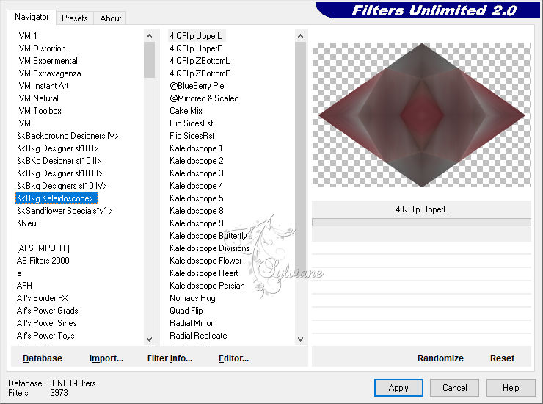This screenshot has width=543, height=404.
Task: Select the VM Instant Art category
Action: tap(43, 86)
